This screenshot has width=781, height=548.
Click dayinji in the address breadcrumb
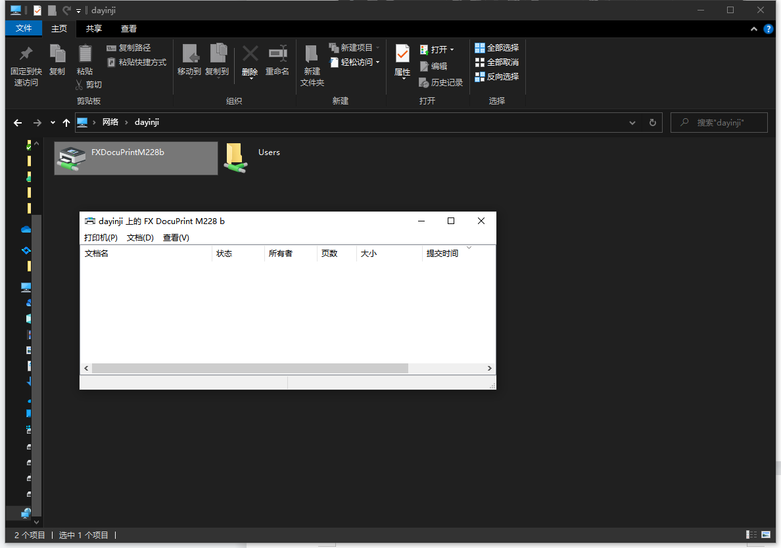pos(147,122)
